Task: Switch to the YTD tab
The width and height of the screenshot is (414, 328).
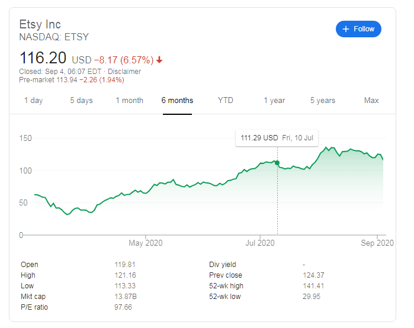Action: (x=226, y=100)
